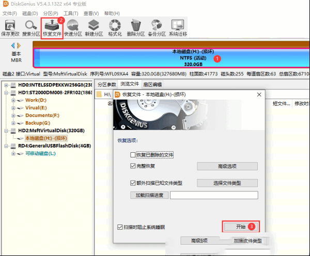Go to previous disk with left arrow
The width and height of the screenshot is (310, 256).
click(13, 45)
